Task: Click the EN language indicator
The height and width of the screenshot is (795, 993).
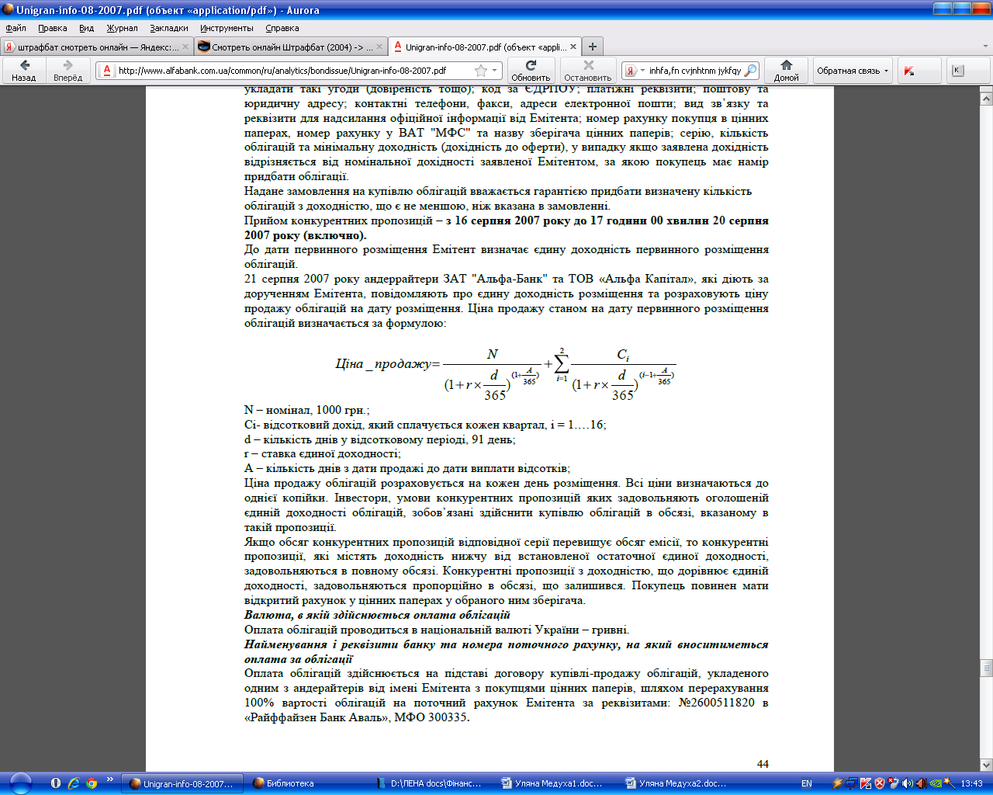Action: click(807, 783)
